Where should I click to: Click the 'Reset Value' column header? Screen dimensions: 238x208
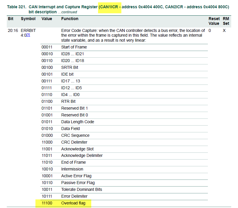tap(214, 21)
